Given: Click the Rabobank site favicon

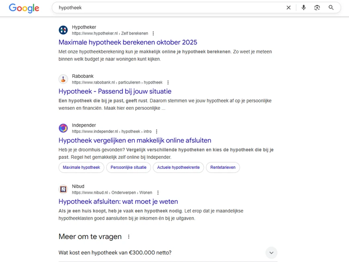Looking at the screenshot, I should pyautogui.click(x=63, y=79).
